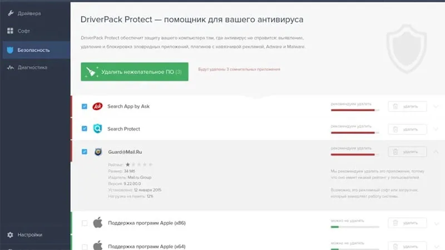The height and width of the screenshot is (250, 445).
Task: Tick the Поддержка программ Apple (x86) checkbox
Action: tap(85, 223)
